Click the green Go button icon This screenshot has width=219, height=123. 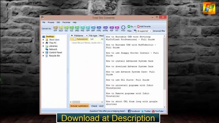129,26
